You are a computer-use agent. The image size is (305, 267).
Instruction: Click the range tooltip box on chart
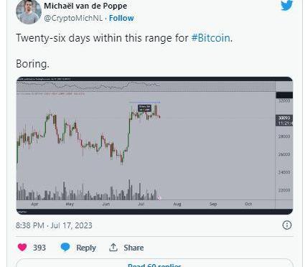tap(144, 108)
